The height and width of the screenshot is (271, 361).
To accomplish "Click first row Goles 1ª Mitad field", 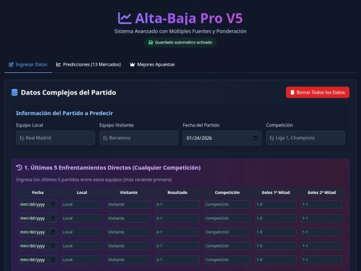I will [x=276, y=204].
